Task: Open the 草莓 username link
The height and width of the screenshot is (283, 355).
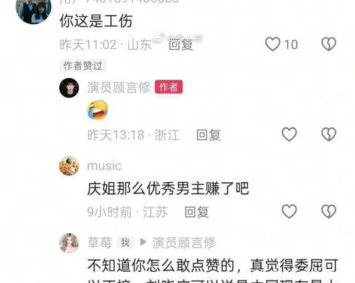Action: click(x=99, y=242)
